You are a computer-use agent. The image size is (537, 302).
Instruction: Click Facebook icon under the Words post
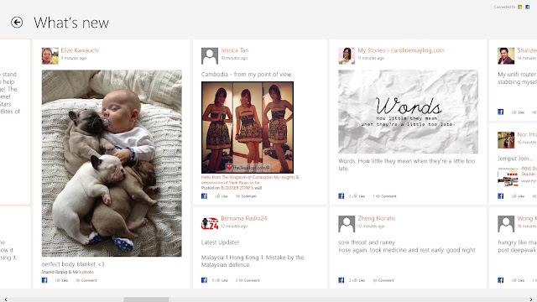point(341,195)
